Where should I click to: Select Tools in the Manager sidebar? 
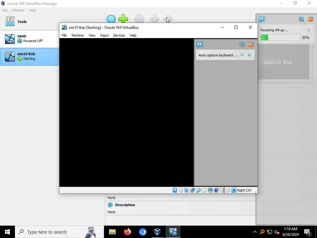coord(29,21)
